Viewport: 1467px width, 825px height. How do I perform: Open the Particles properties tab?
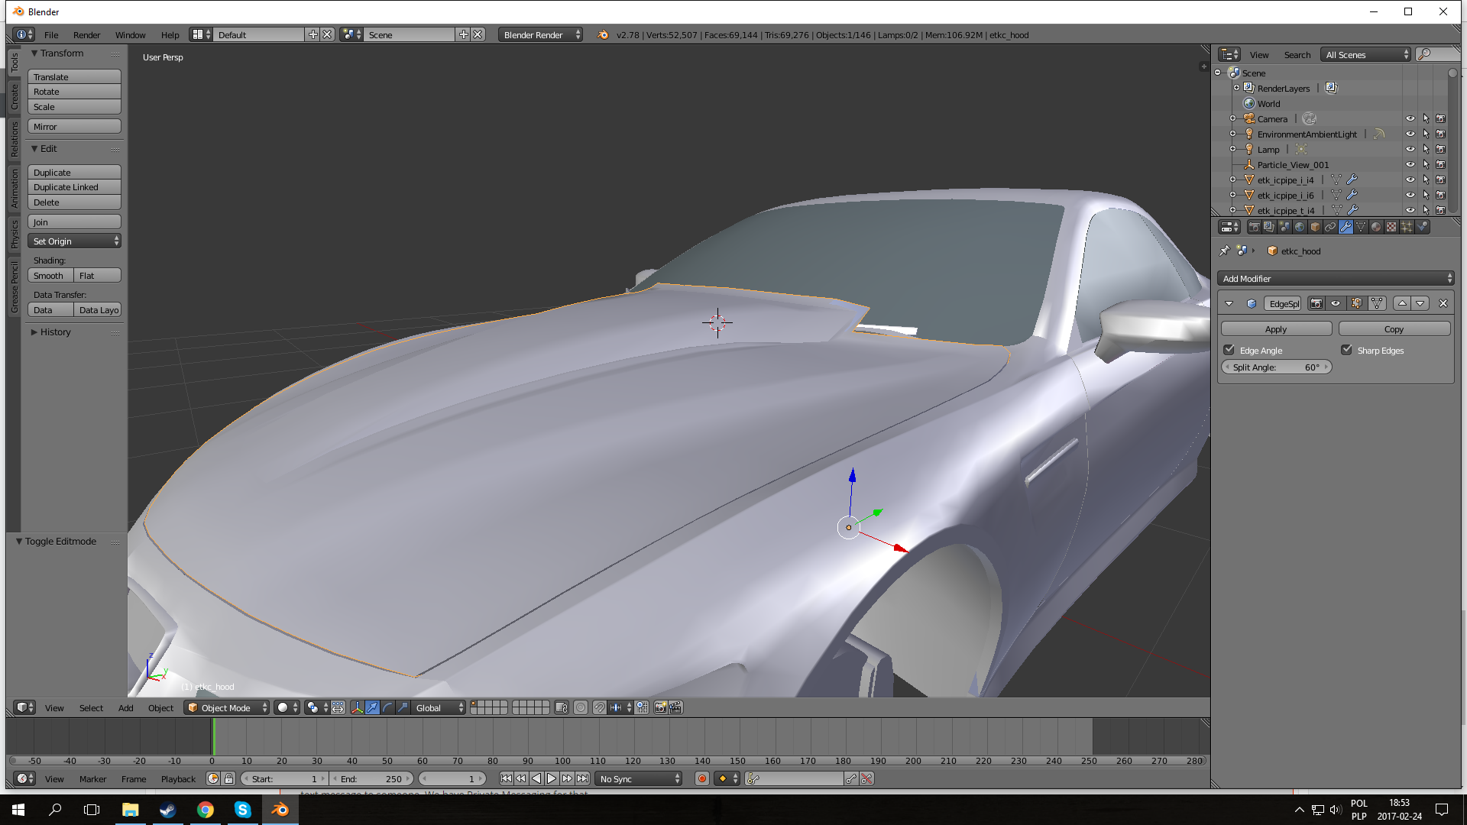click(1407, 227)
